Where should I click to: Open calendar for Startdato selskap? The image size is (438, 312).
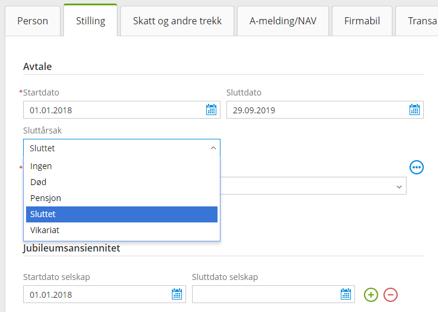coord(177,294)
